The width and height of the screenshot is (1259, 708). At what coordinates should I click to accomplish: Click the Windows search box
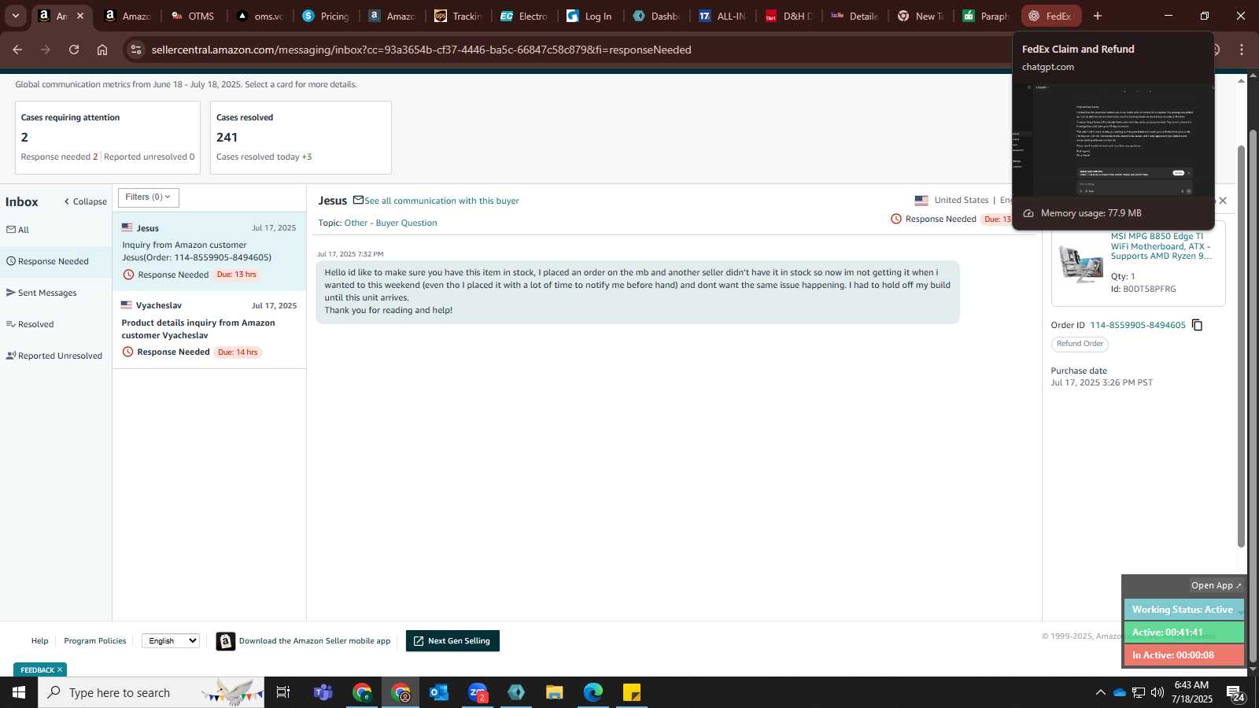pos(151,692)
